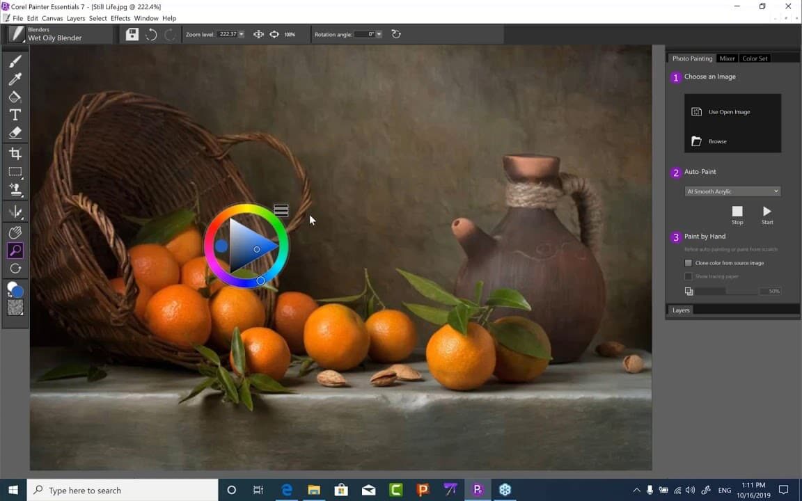This screenshot has height=501, width=802.
Task: Switch to the Mixer tab
Action: tap(727, 58)
